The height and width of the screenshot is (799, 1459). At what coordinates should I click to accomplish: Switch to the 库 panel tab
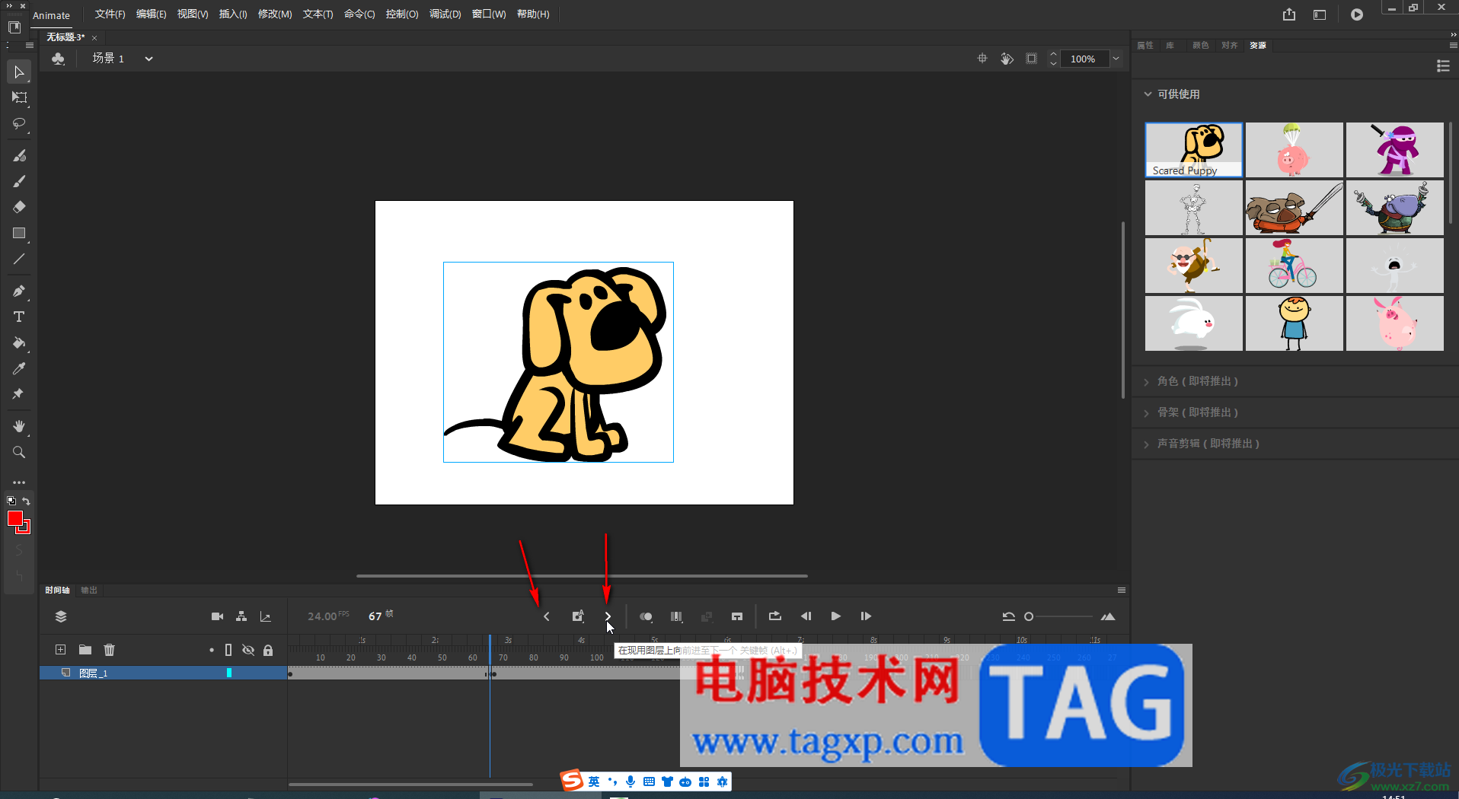point(1170,46)
